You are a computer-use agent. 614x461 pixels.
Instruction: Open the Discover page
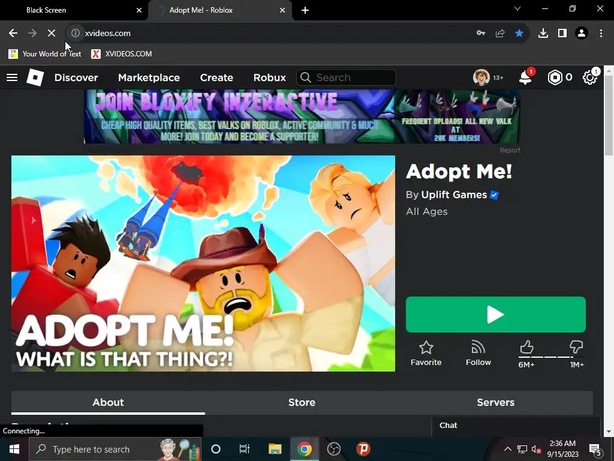tap(76, 77)
